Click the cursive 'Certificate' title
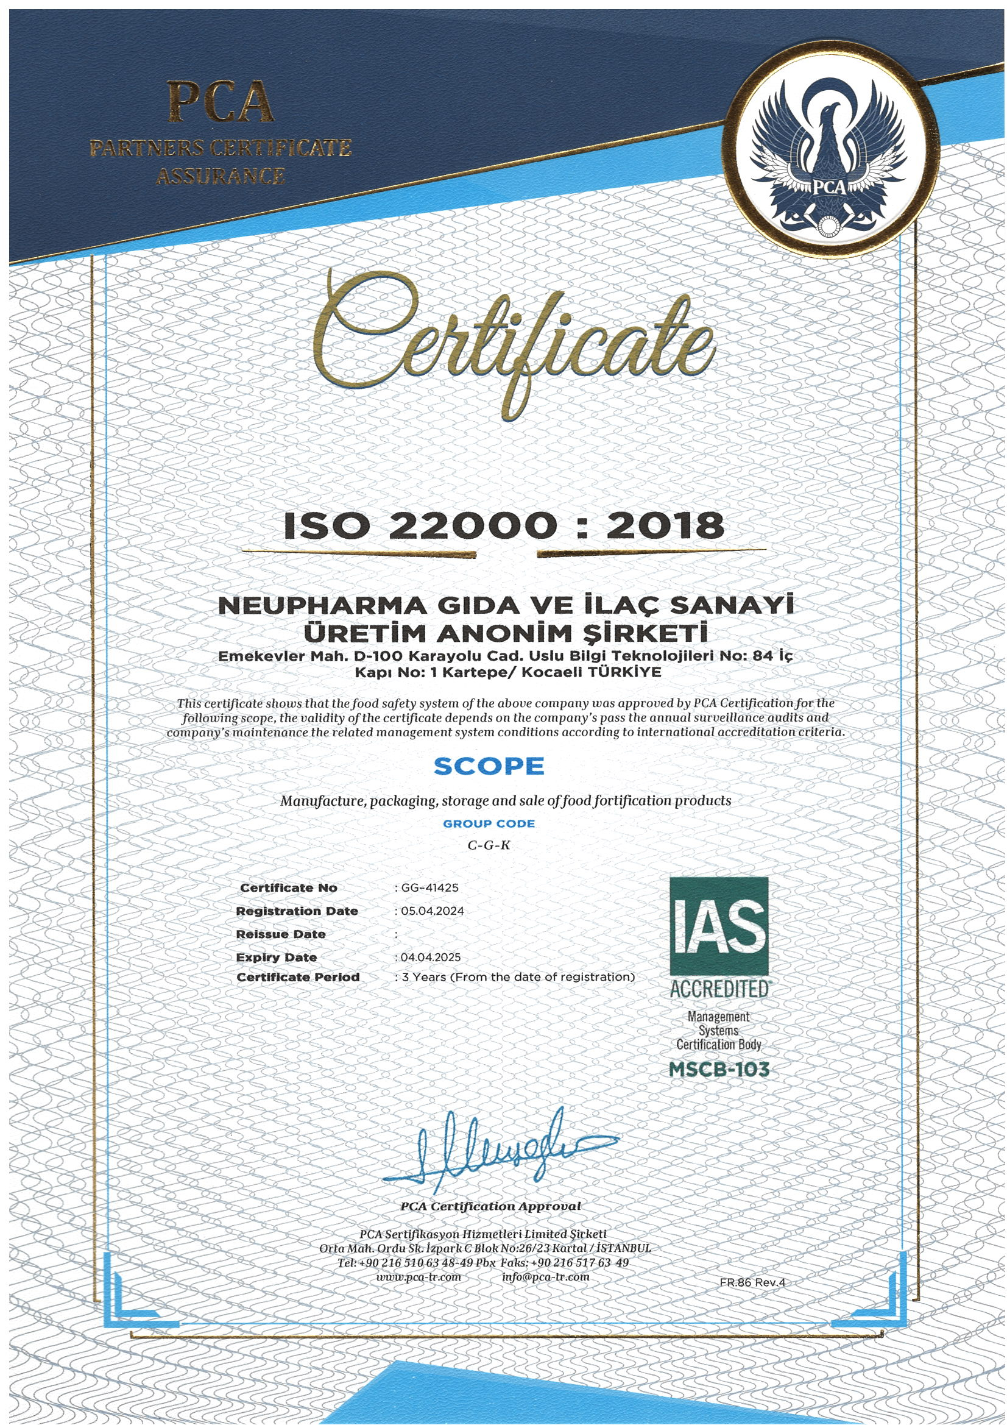This screenshot has height=1425, width=1007. click(x=514, y=345)
